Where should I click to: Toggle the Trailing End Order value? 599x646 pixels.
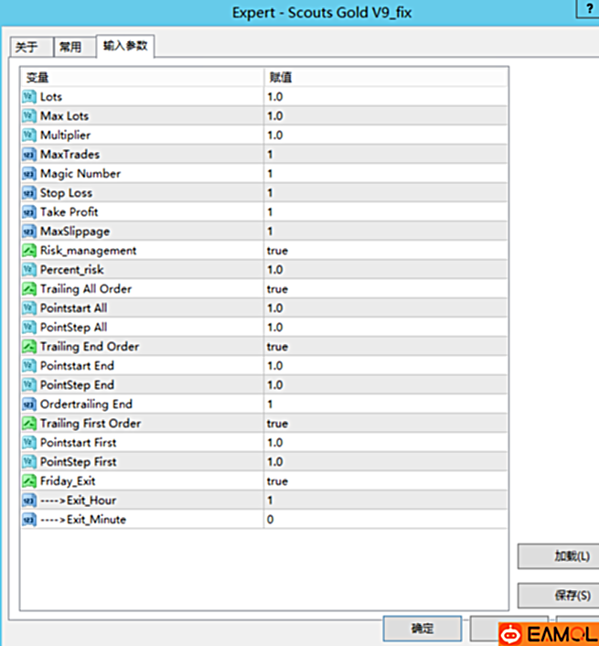click(x=385, y=347)
